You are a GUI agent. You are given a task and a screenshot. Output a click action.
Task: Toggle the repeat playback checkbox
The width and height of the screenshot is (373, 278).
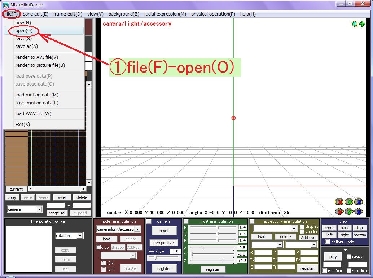coord(349,257)
